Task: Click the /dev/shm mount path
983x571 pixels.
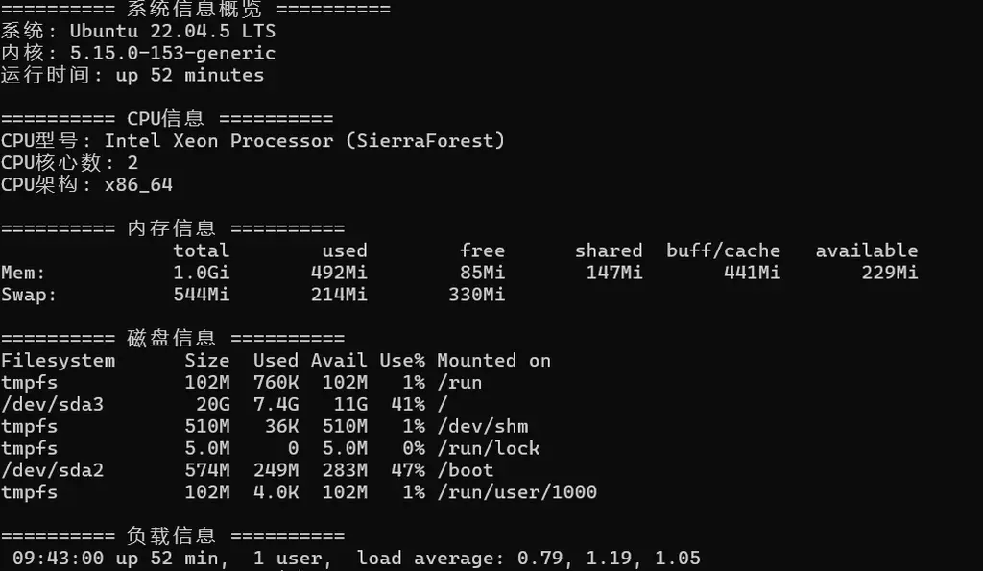Action: tap(483, 426)
